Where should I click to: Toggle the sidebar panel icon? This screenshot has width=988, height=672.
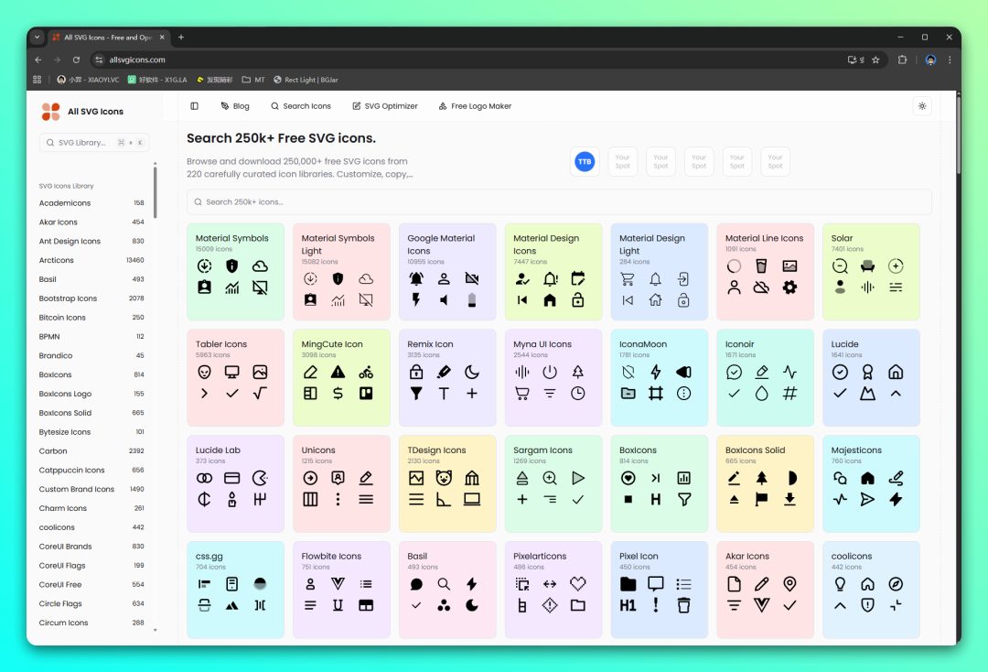194,106
